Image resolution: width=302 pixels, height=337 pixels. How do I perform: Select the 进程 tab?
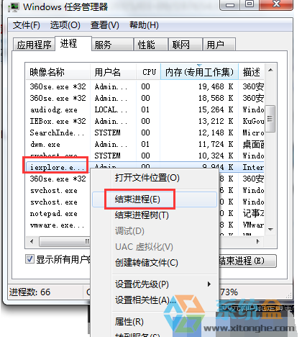point(73,43)
